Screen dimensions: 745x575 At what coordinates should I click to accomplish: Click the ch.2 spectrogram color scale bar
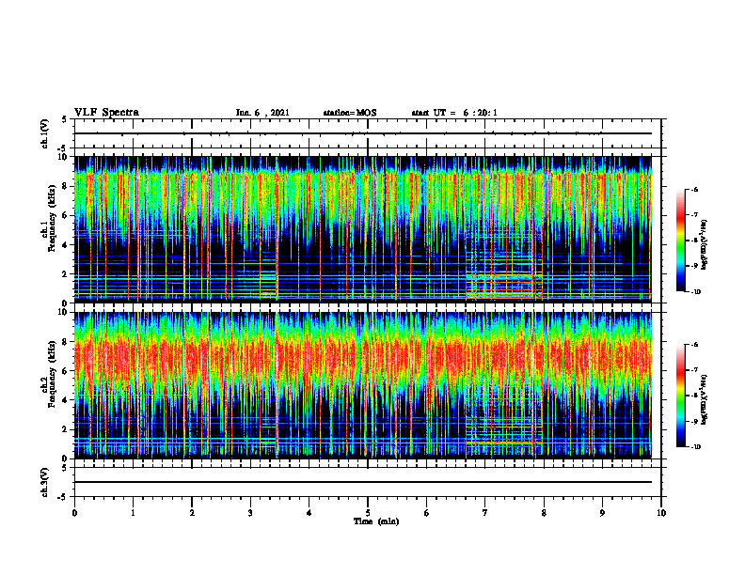coord(680,396)
